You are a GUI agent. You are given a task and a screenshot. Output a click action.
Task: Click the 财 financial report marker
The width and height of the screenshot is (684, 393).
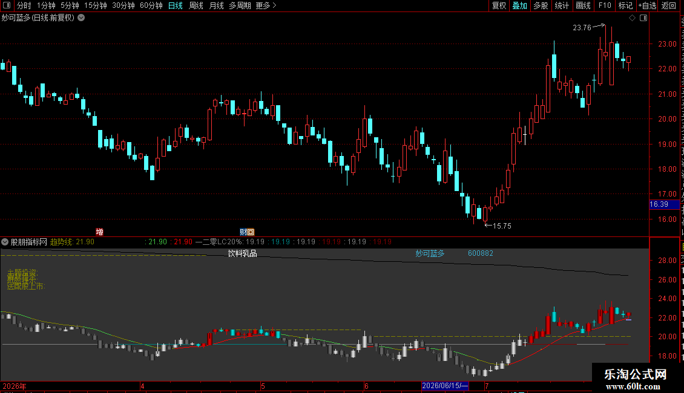(243, 232)
